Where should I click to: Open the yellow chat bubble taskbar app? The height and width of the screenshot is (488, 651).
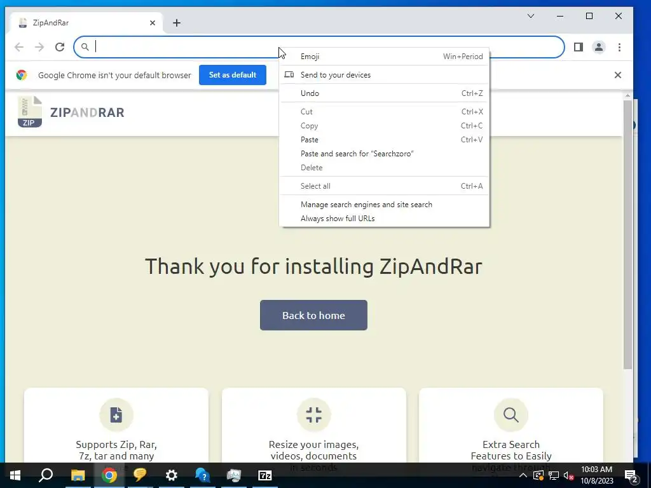pyautogui.click(x=140, y=475)
